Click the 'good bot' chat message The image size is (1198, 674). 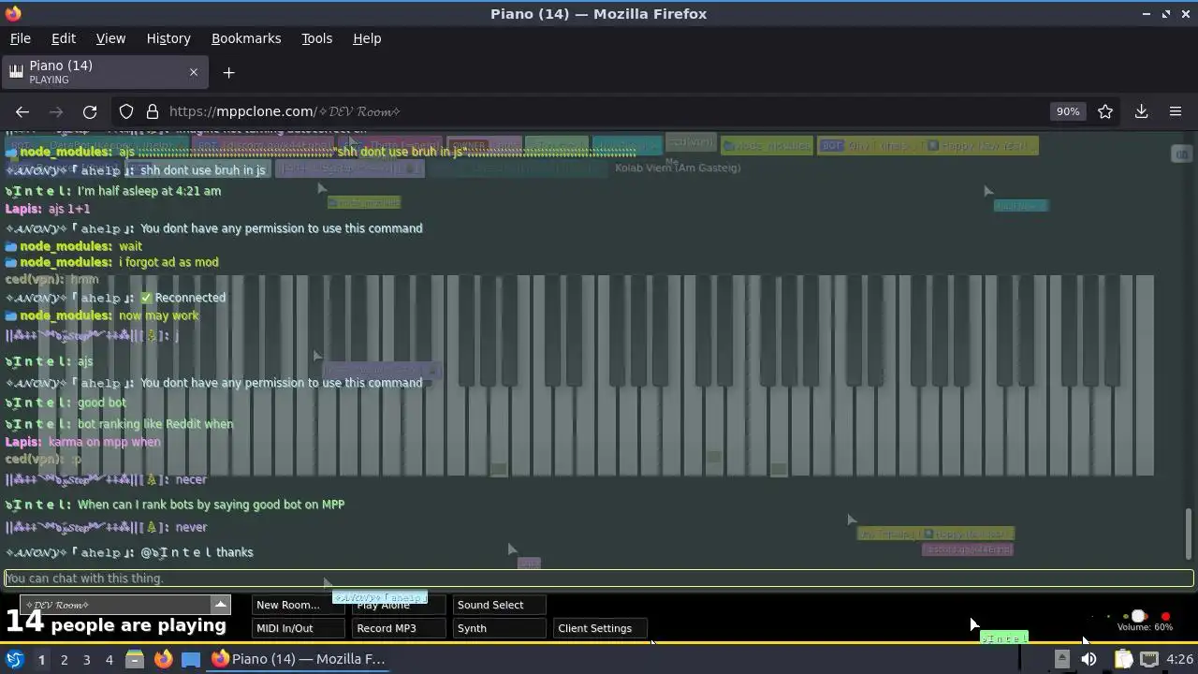(102, 403)
